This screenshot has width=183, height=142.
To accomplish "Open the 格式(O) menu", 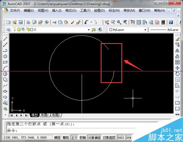I will 71,11.
